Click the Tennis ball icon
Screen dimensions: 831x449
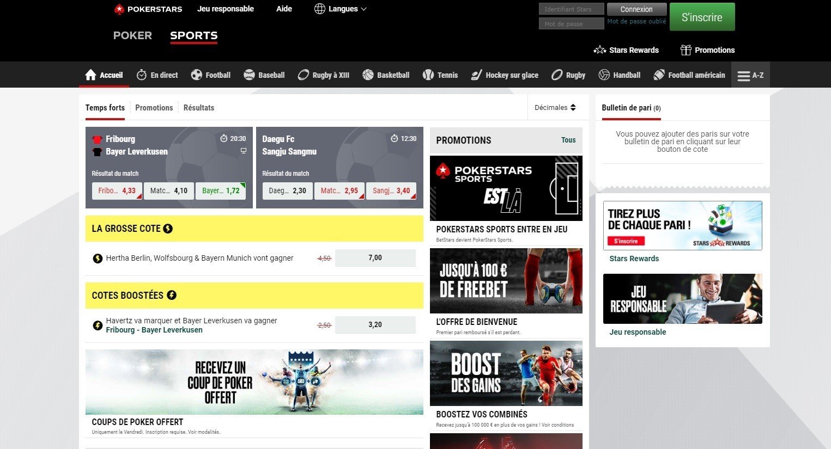(x=428, y=75)
